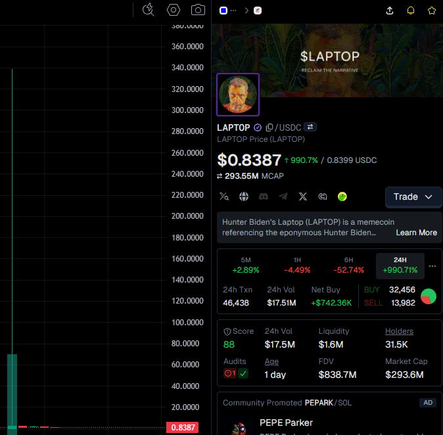
Task: Click the blue chain square icon in breadcrumb
Action: coord(223,11)
